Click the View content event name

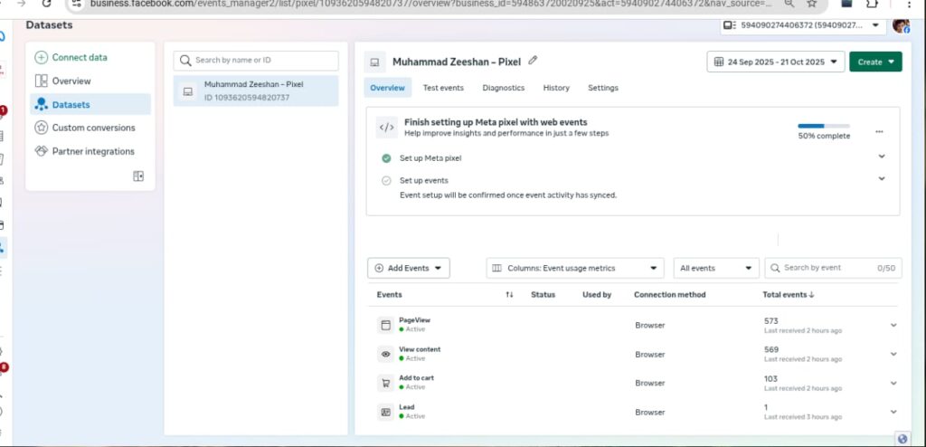[420, 349]
